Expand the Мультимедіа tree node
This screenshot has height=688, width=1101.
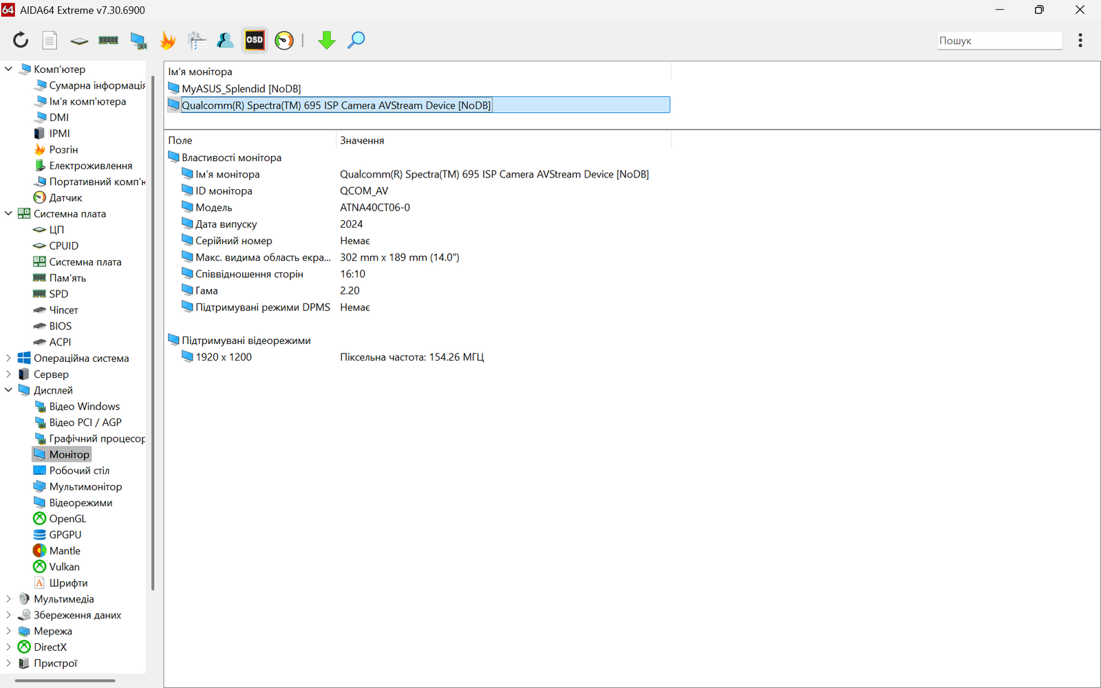pyautogui.click(x=8, y=599)
